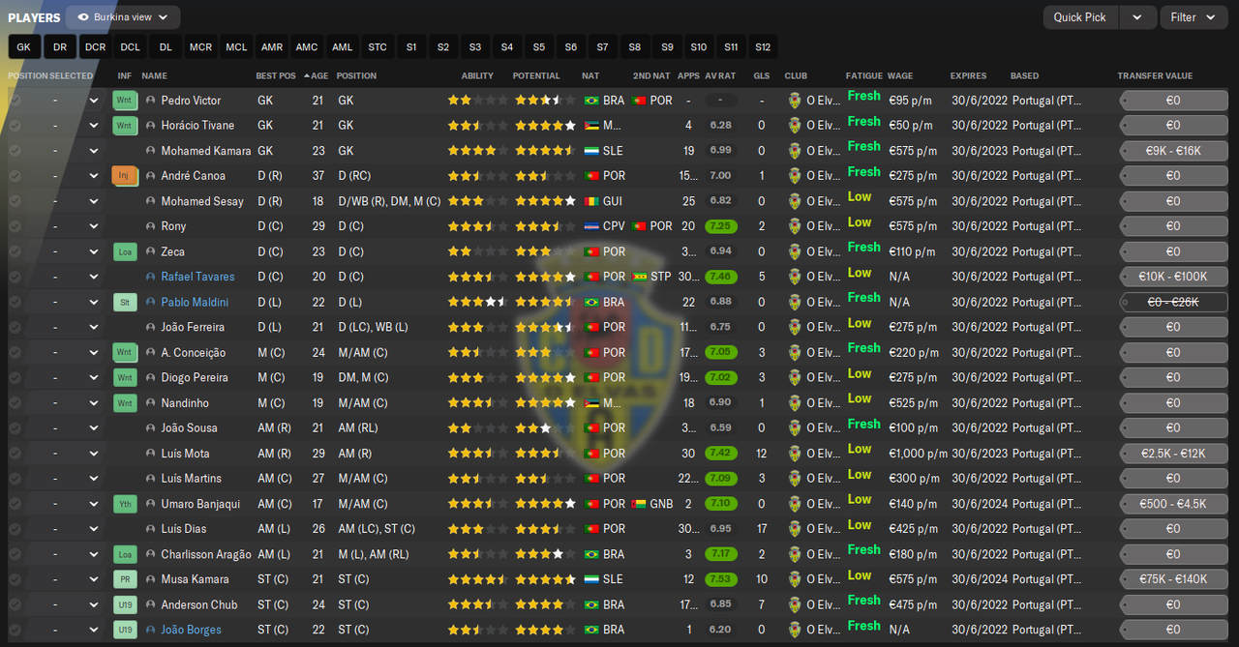Sort by the Transfer Value column header

pos(1155,75)
